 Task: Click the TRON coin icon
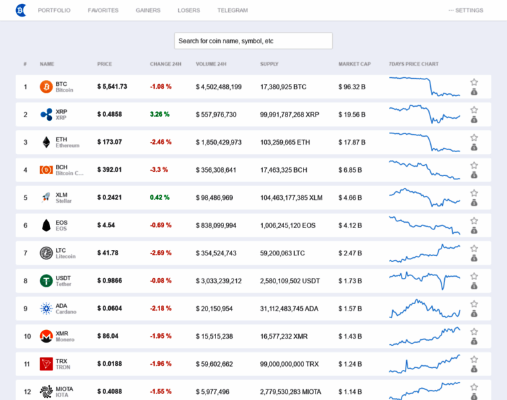46,364
